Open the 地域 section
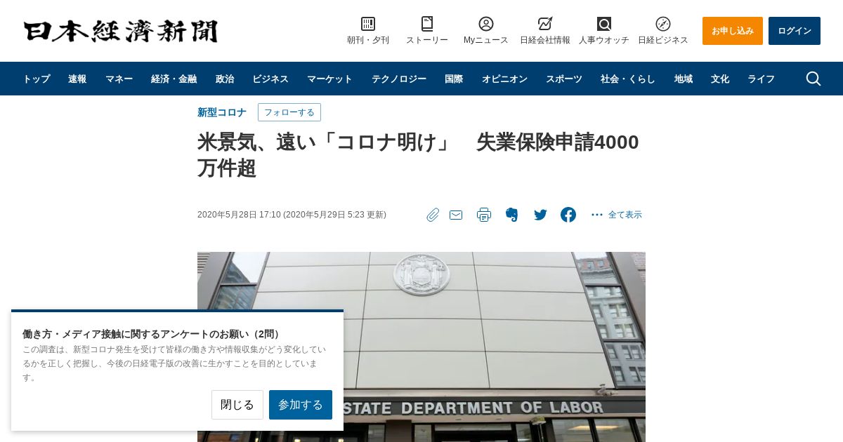This screenshot has height=442, width=843. point(684,79)
